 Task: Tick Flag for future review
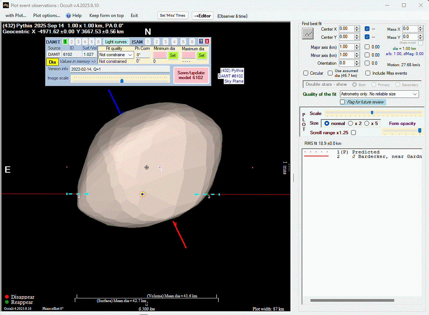click(x=343, y=102)
